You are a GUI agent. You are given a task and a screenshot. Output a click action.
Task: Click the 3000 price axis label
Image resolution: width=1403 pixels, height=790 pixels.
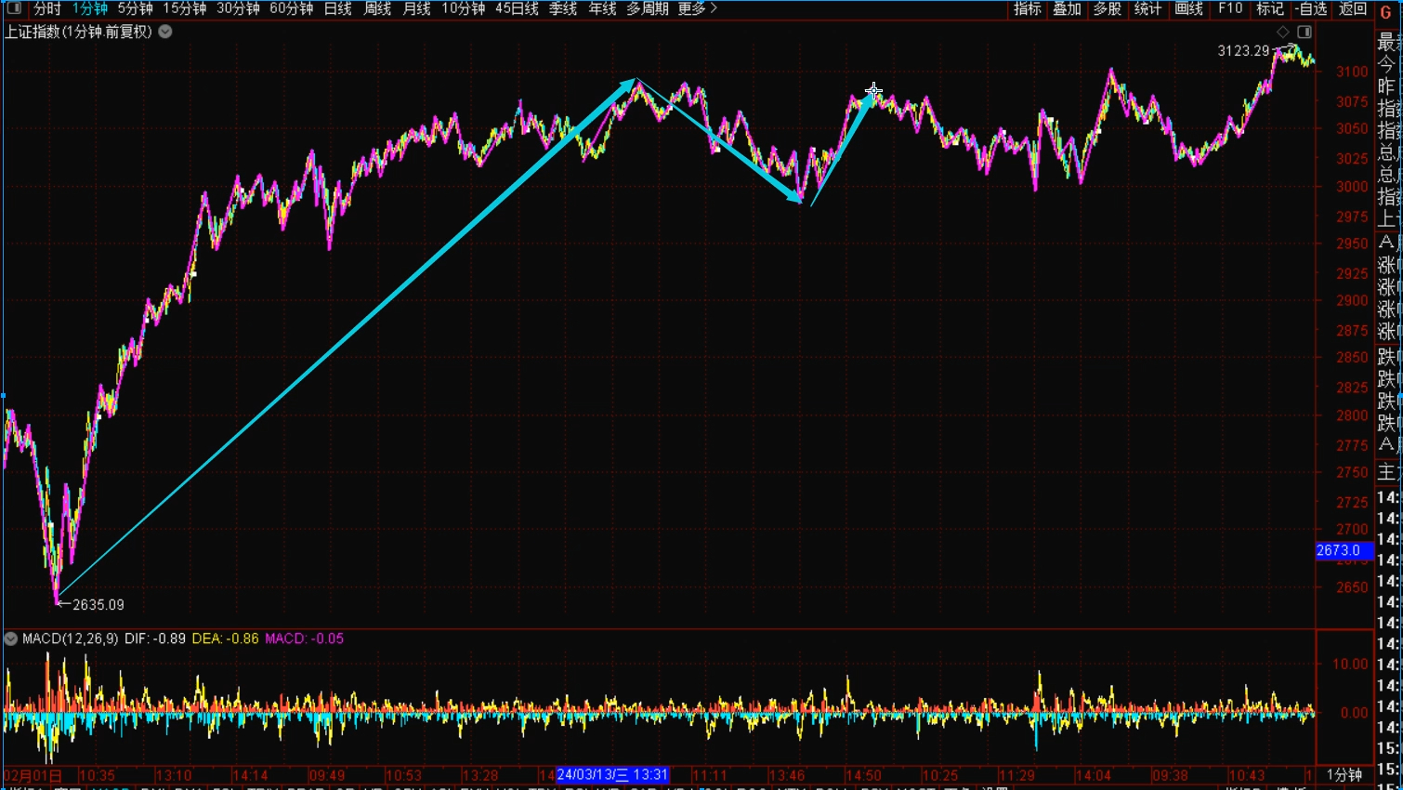pyautogui.click(x=1352, y=187)
